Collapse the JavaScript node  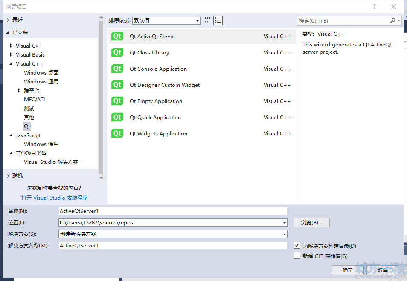tap(11, 135)
